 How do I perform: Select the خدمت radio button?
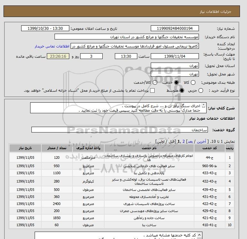pos(176,82)
